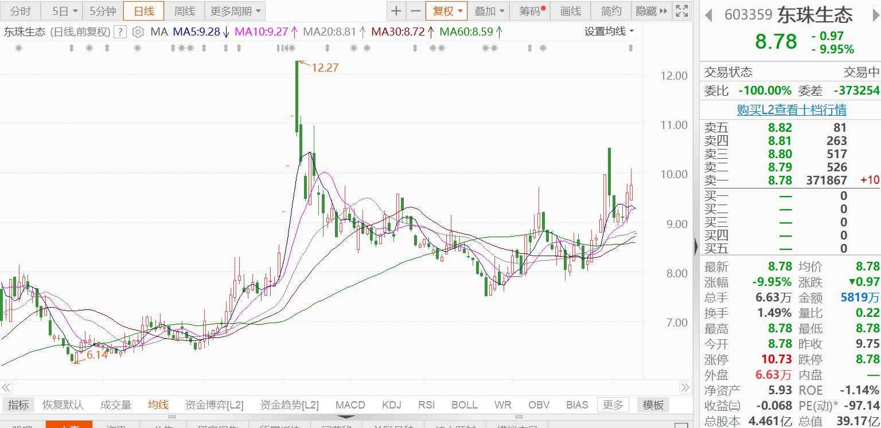Open the help question mark icon
Image resolution: width=881 pixels, height=428 pixels.
point(119,33)
